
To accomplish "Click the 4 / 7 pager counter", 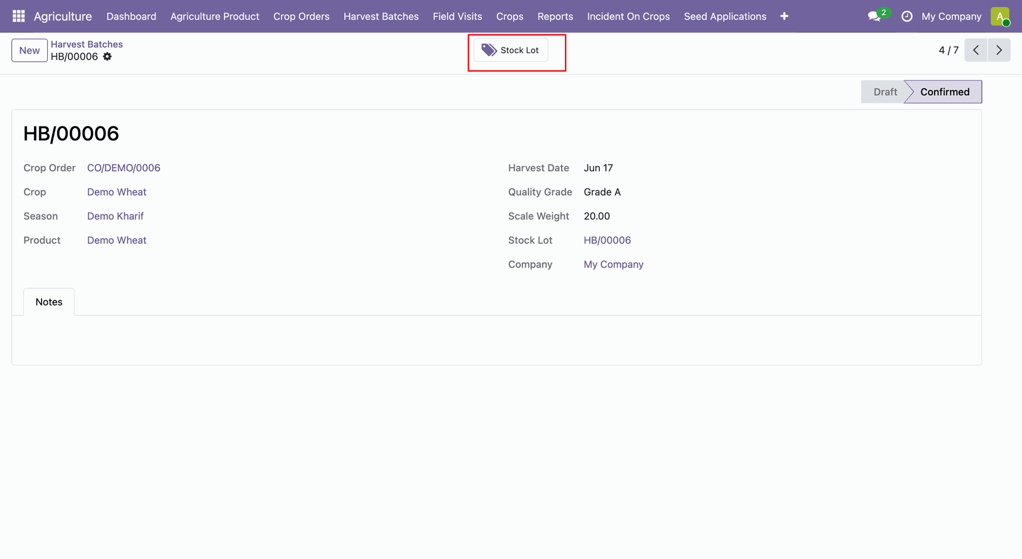I will [949, 50].
